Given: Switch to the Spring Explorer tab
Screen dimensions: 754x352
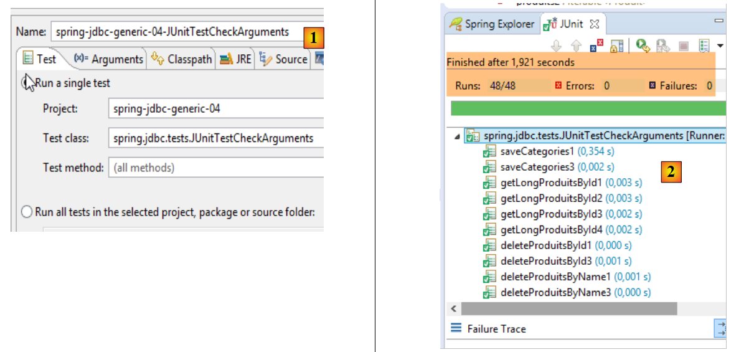Looking at the screenshot, I should [492, 24].
